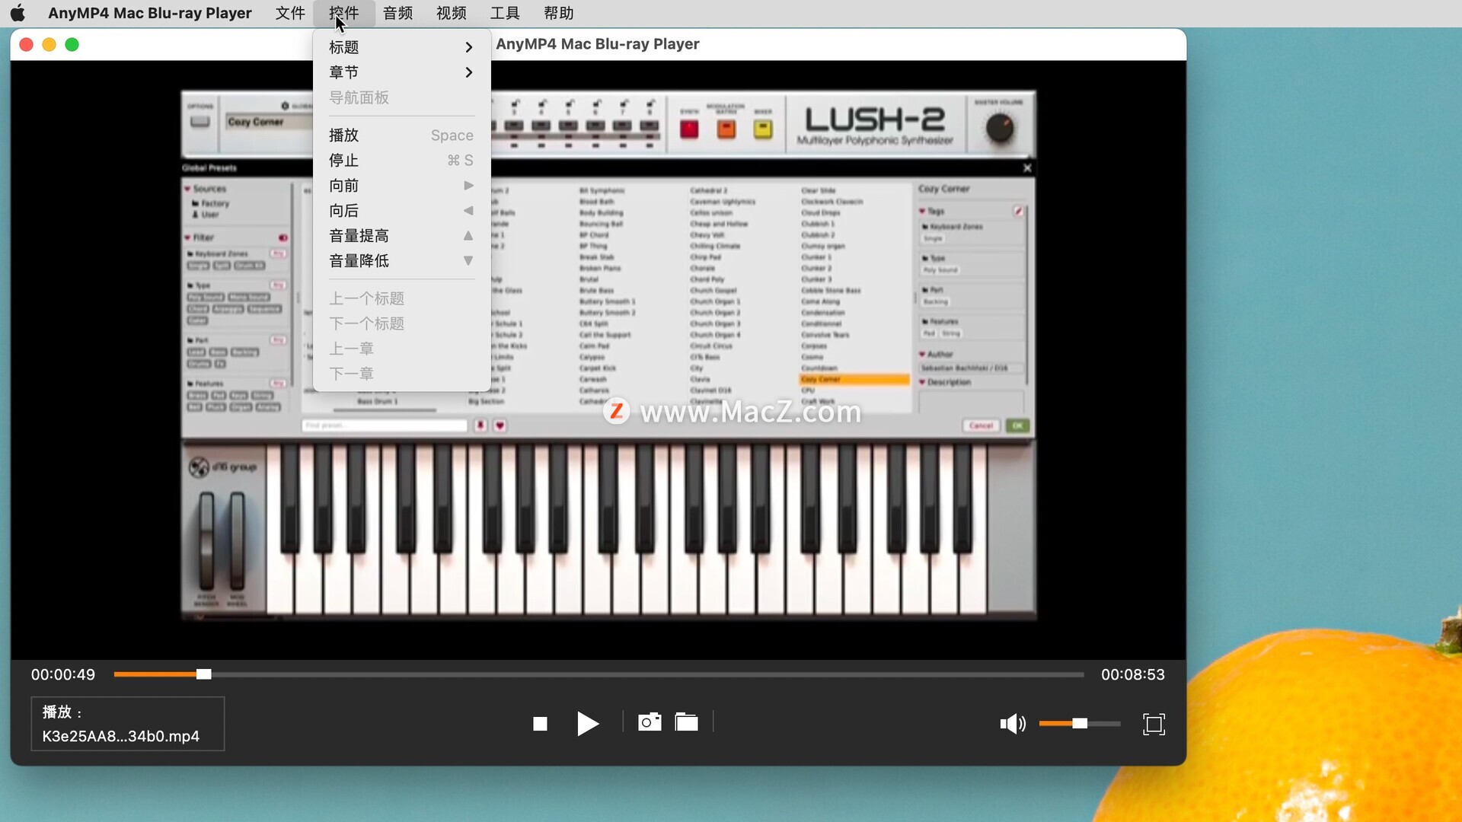Expand the 标题 submenu
The image size is (1462, 822).
401,47
